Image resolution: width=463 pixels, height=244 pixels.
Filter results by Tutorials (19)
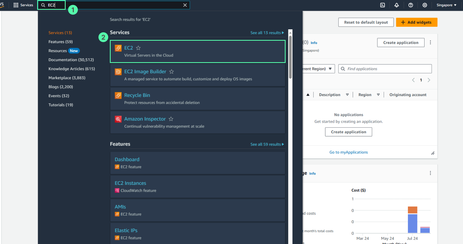(x=61, y=105)
